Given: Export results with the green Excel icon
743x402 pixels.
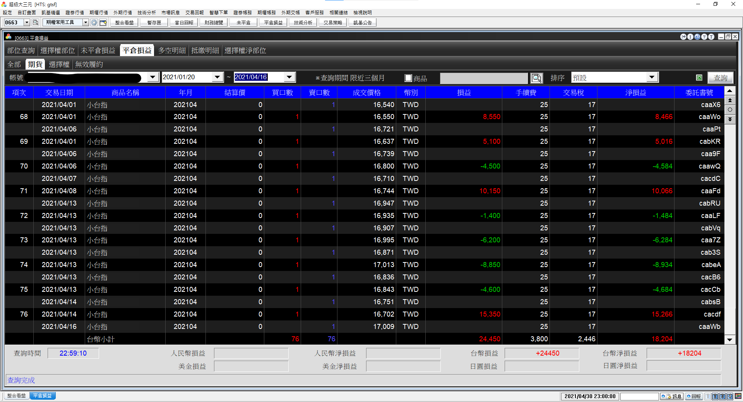Looking at the screenshot, I should coord(699,78).
